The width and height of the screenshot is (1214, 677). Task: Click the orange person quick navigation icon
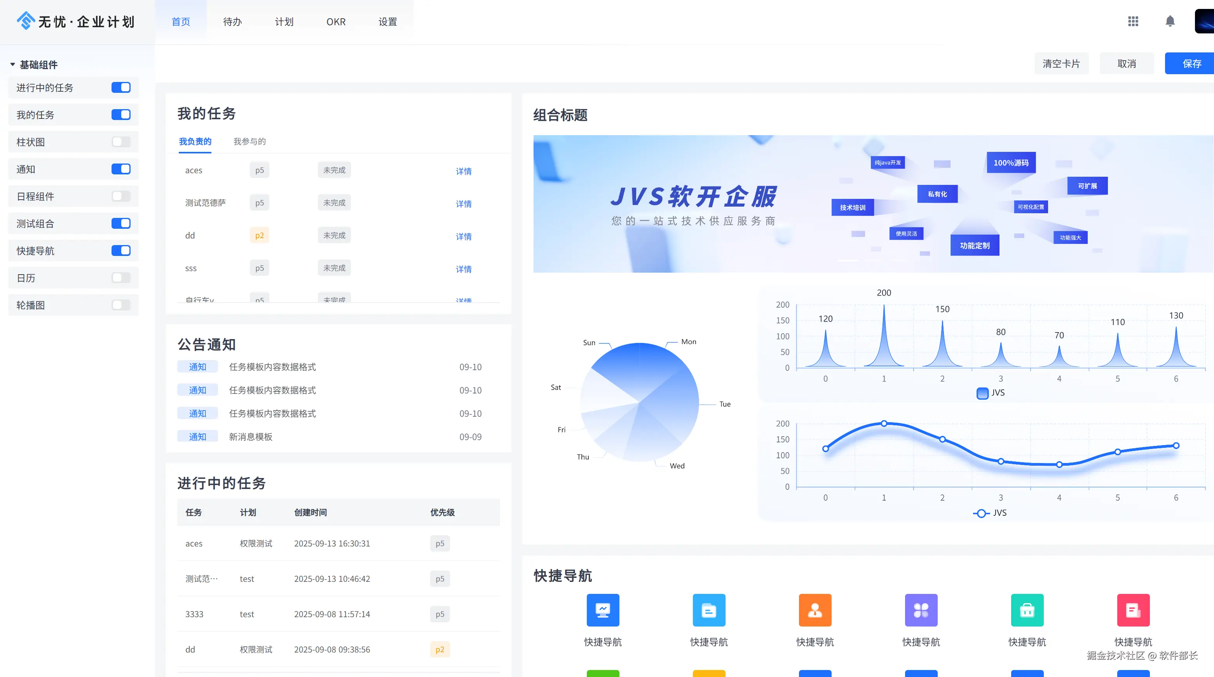tap(815, 610)
